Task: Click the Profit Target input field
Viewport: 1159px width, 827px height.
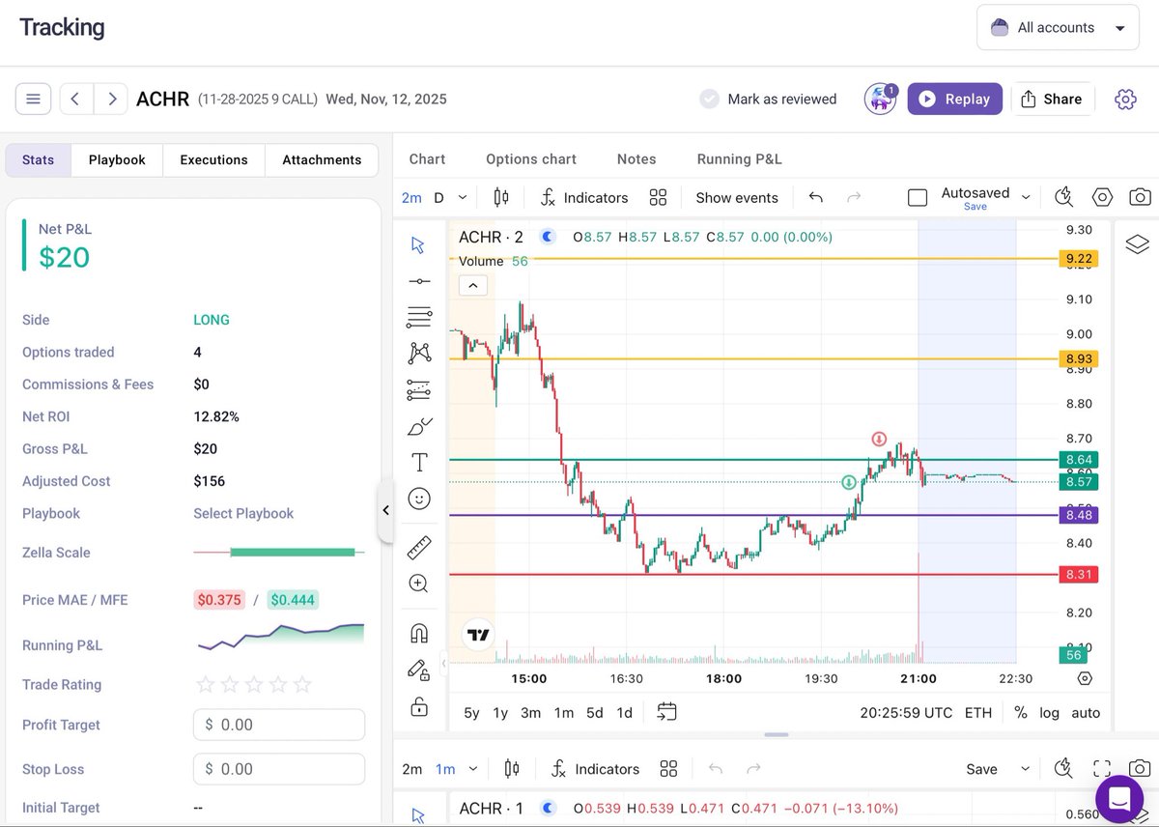Action: [x=279, y=725]
